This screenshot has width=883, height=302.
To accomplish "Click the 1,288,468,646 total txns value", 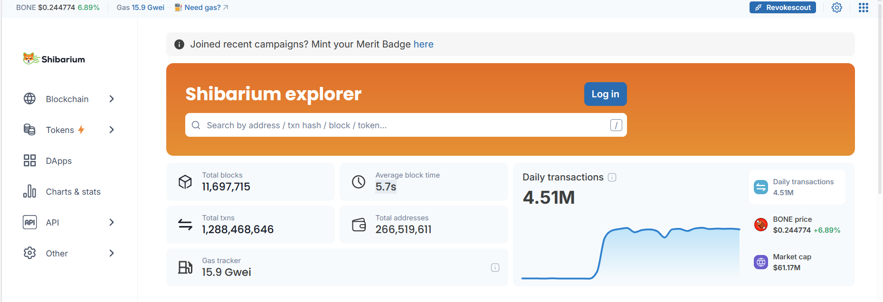I will (237, 229).
